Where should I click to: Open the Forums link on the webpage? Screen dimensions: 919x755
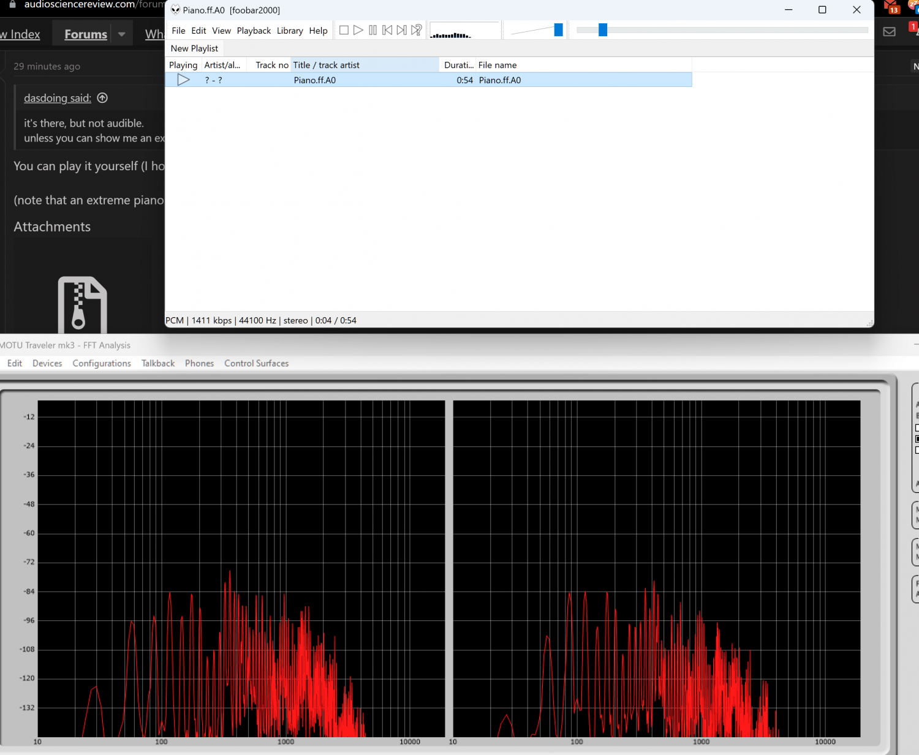(86, 34)
